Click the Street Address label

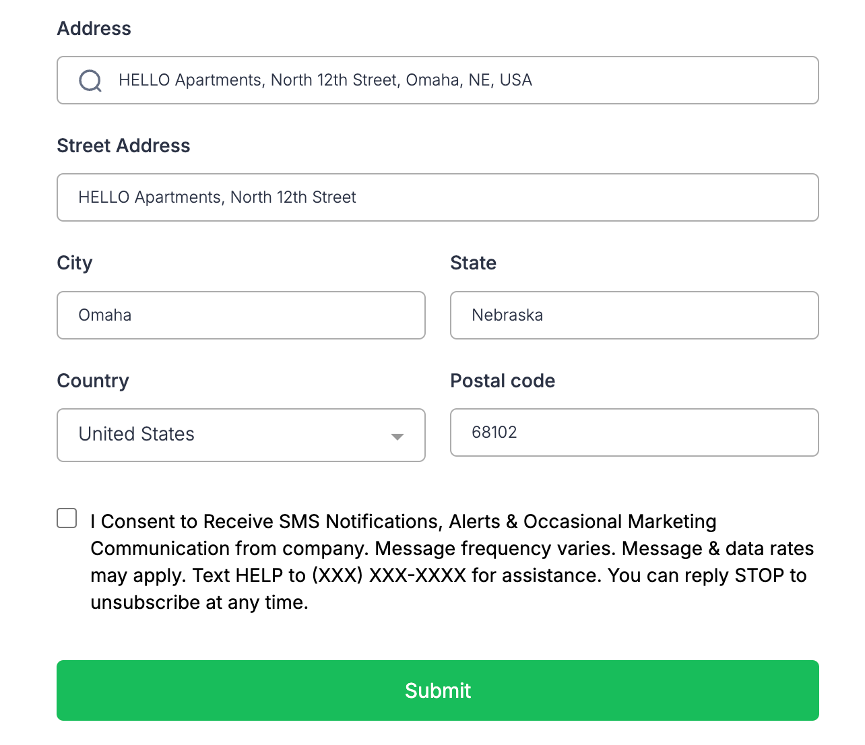pyautogui.click(x=123, y=145)
